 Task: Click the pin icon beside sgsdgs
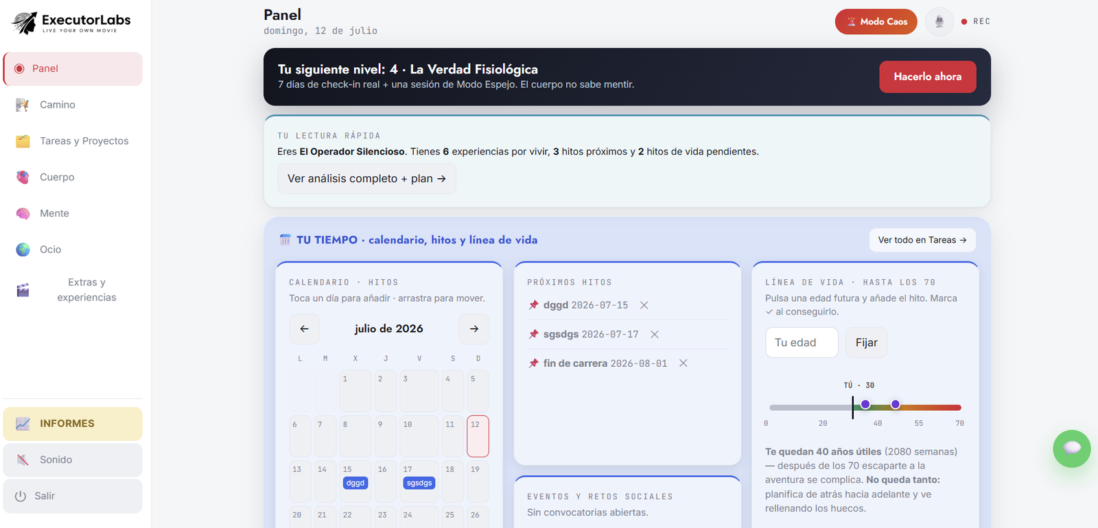pos(533,335)
